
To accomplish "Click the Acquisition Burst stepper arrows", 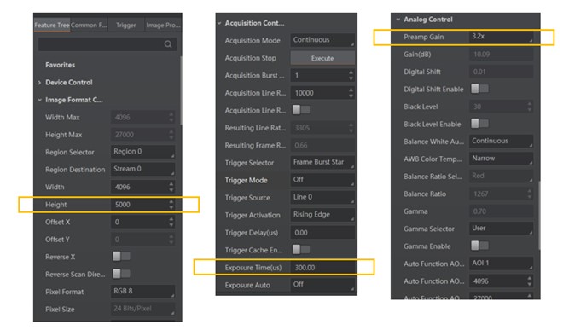I will [351, 76].
